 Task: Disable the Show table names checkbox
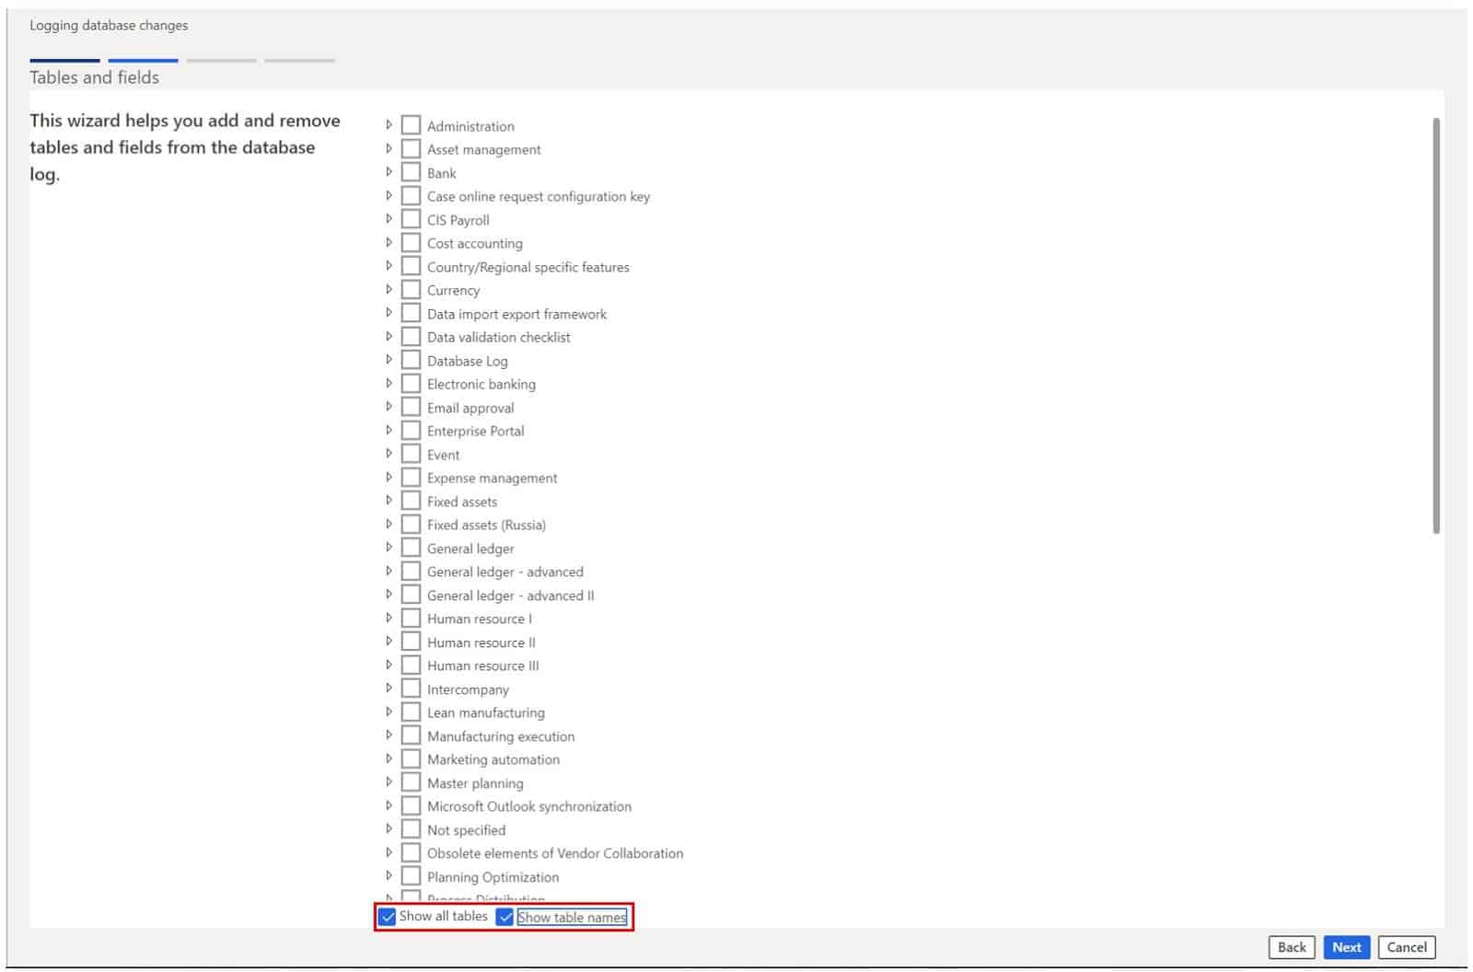point(505,917)
